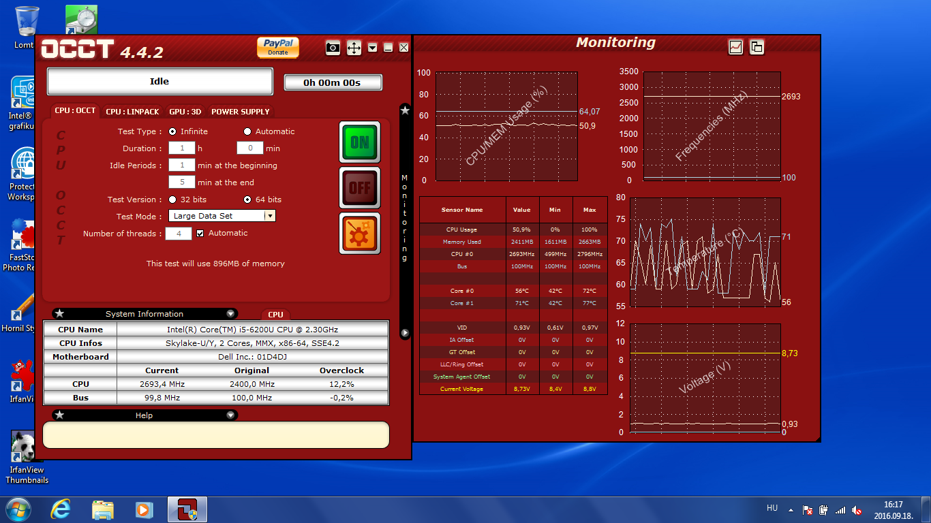Image resolution: width=931 pixels, height=523 pixels.
Task: Select the Automatic test type radio
Action: (x=247, y=131)
